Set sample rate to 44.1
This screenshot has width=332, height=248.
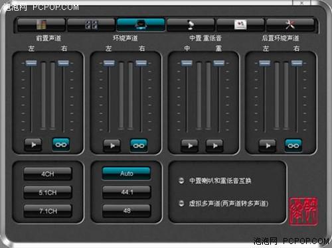127,192
